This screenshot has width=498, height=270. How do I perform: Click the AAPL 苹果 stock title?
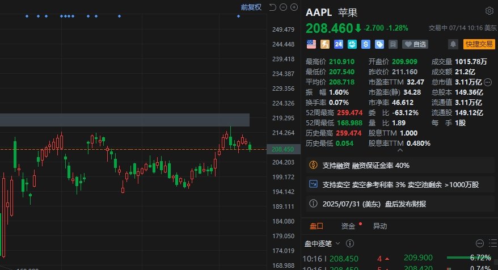331,12
